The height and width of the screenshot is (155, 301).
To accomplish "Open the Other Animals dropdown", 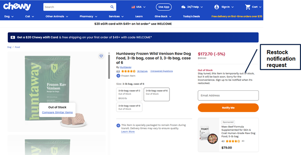I will click(x=57, y=17).
